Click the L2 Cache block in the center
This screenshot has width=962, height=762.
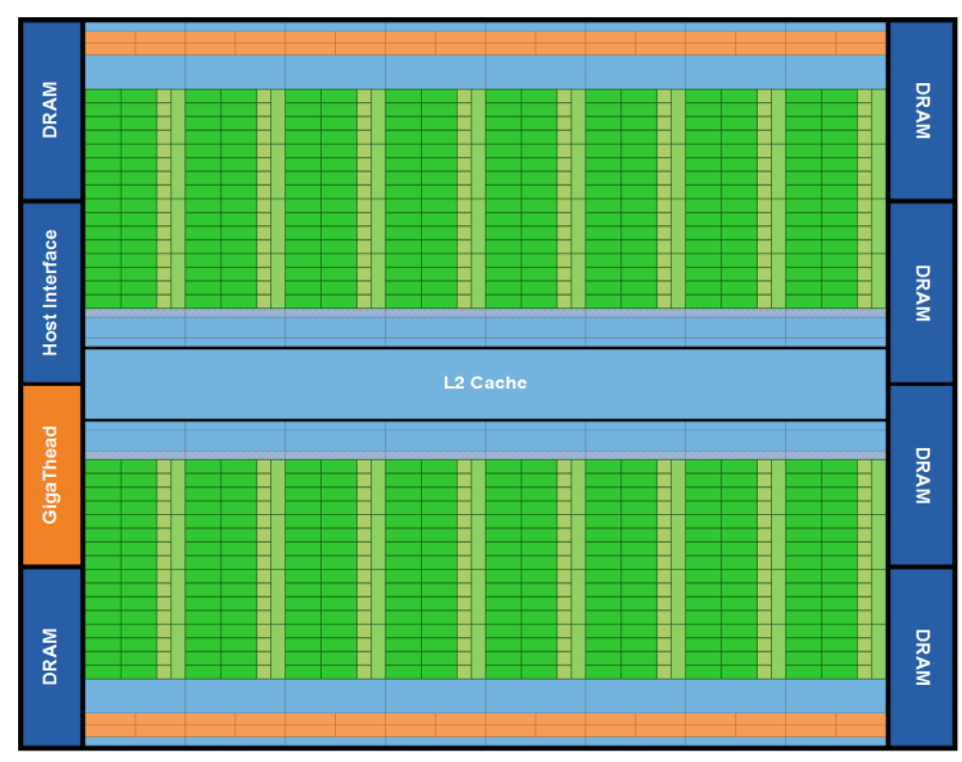pyautogui.click(x=485, y=383)
